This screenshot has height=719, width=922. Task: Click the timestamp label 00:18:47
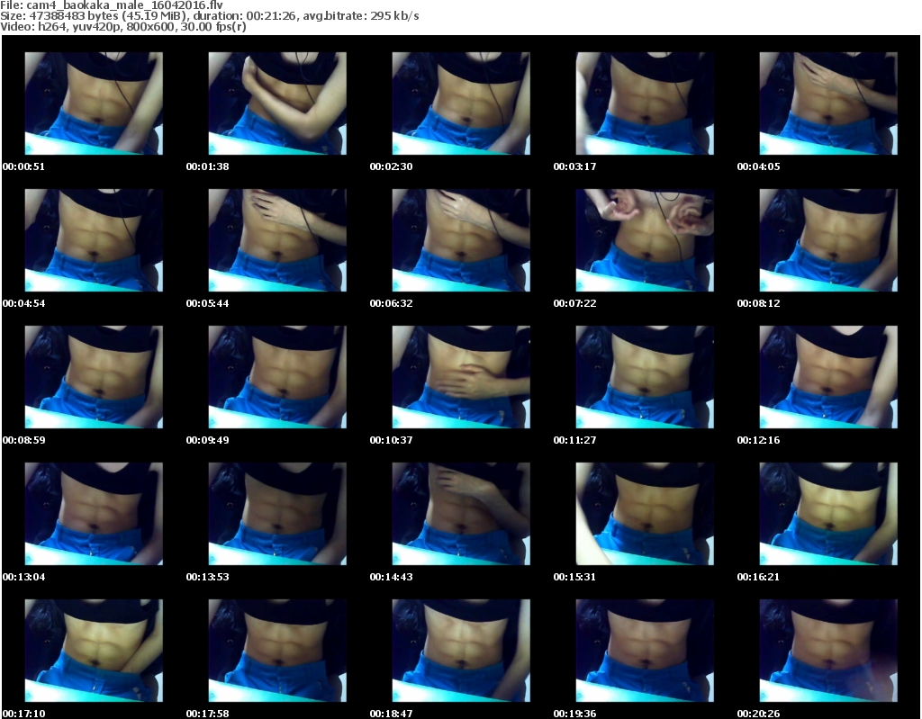391,713
